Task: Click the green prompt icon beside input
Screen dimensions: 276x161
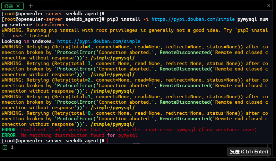Action: pos(5,148)
